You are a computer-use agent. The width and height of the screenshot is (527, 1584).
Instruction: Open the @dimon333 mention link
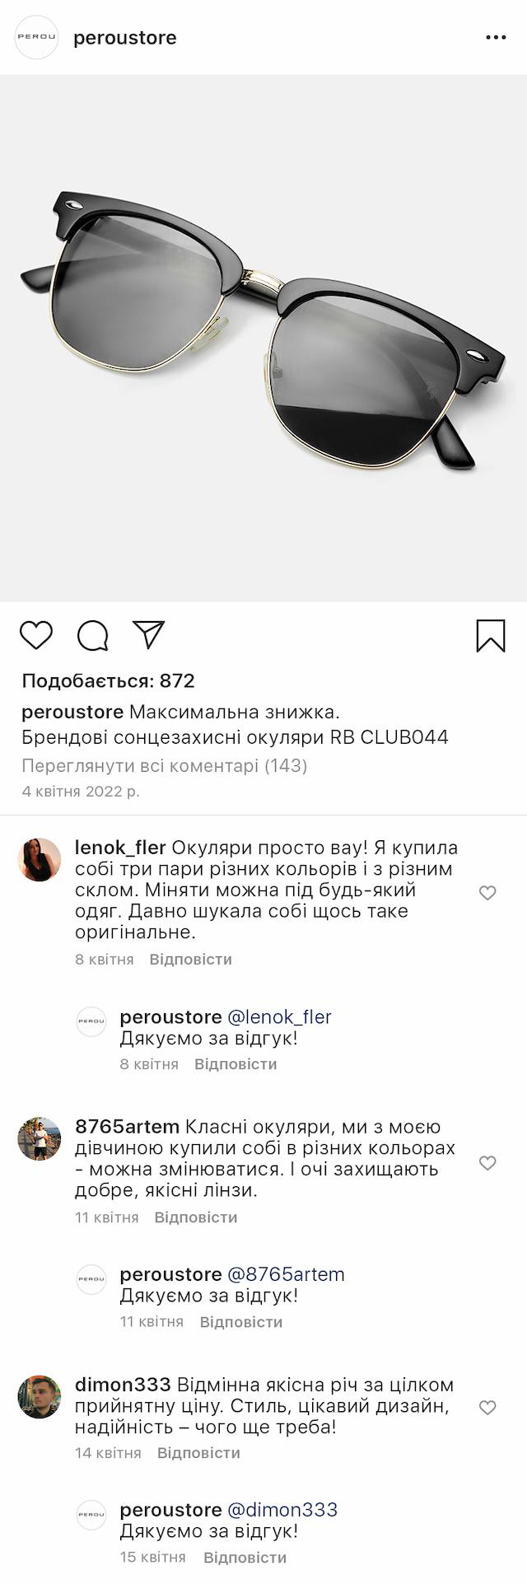pyautogui.click(x=282, y=1510)
